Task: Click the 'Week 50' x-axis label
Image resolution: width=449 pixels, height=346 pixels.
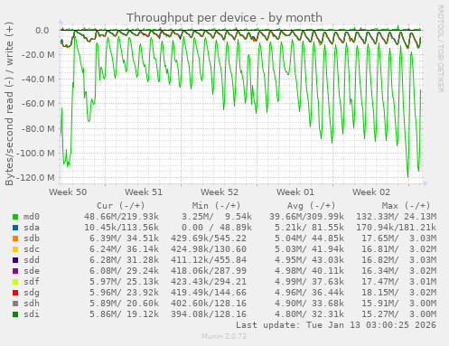Action: (x=68, y=192)
